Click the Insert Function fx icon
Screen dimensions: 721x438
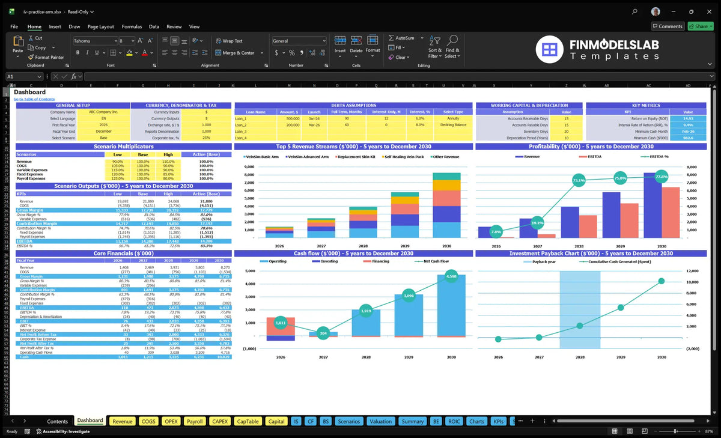click(74, 76)
